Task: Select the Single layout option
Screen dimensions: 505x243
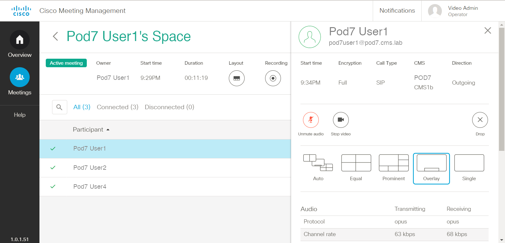Action: [x=469, y=163]
